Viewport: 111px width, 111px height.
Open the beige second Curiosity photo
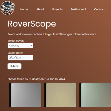[x=60, y=95]
